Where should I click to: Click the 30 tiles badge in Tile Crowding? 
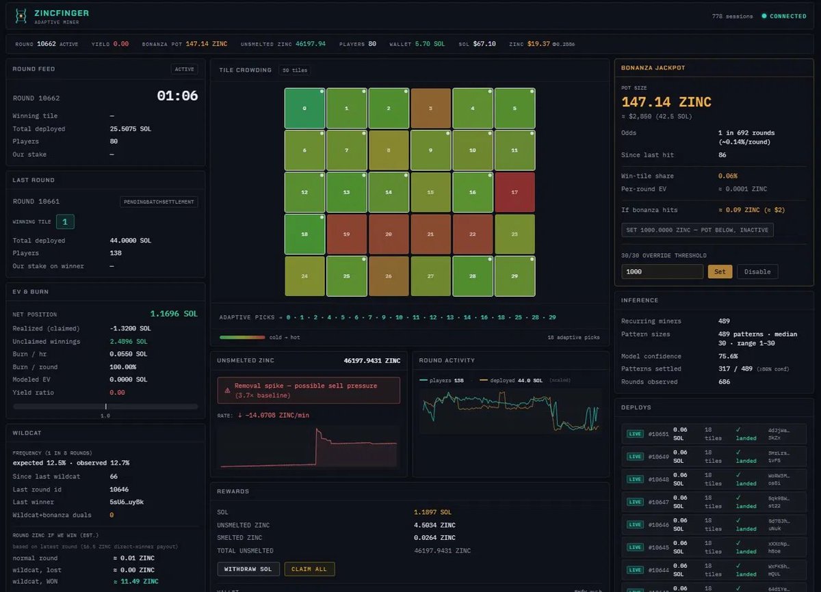pos(295,70)
